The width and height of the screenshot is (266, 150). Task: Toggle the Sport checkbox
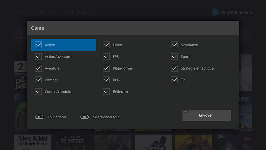(x=175, y=57)
